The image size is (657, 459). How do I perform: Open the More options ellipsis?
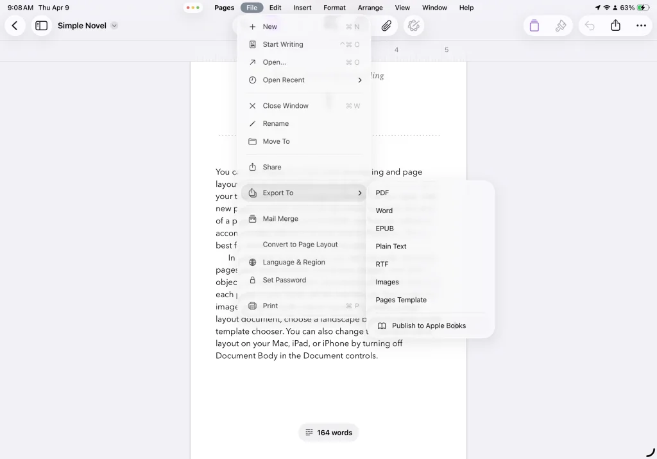point(641,26)
